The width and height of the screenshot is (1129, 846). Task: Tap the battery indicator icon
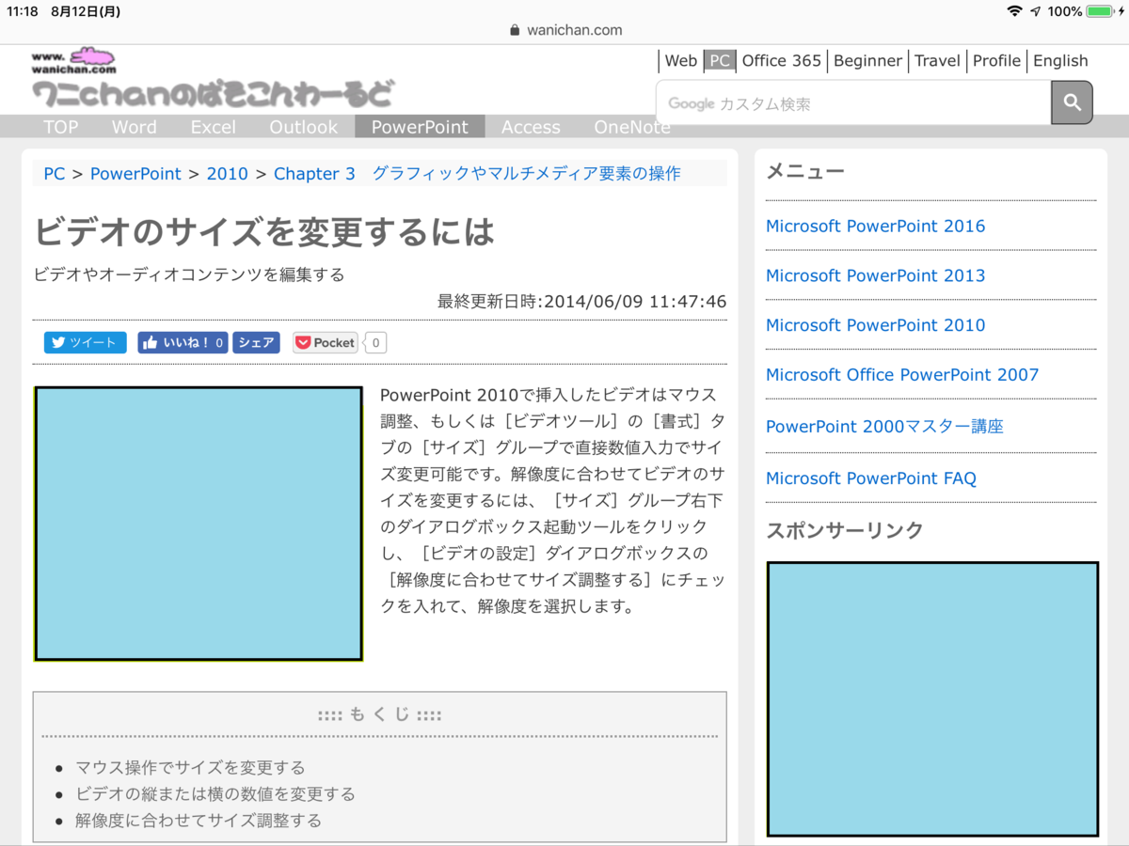(x=1100, y=11)
